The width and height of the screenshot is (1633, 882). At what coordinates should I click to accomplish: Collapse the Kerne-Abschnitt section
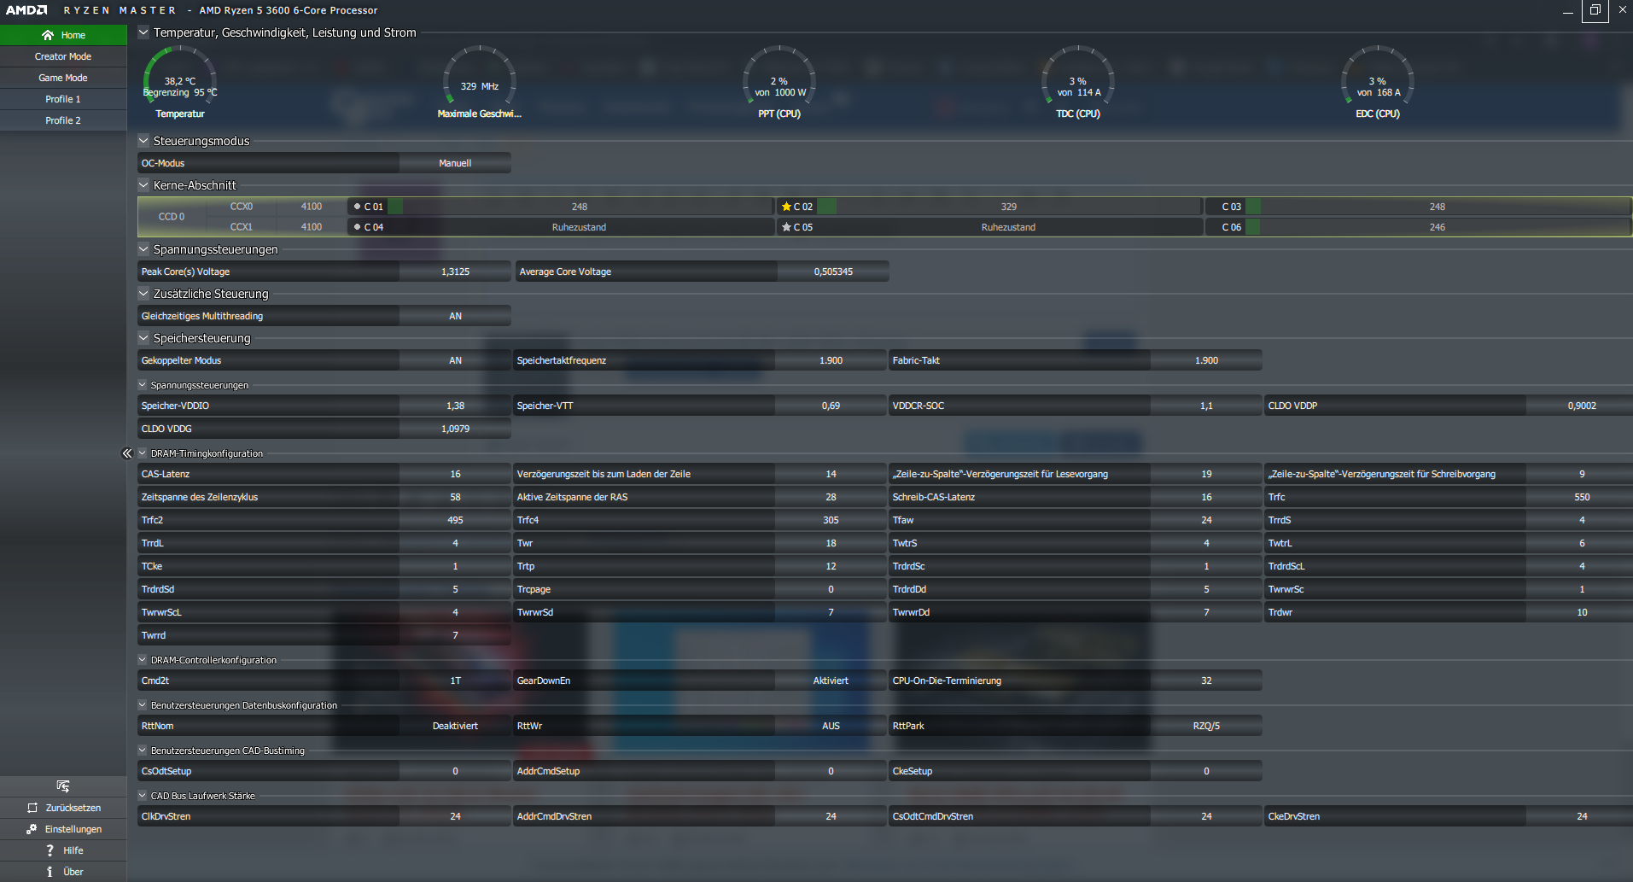pos(143,185)
